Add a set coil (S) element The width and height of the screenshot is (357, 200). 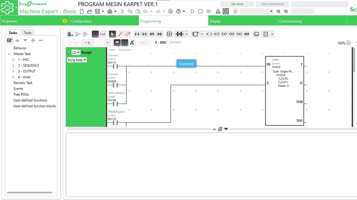point(224,34)
